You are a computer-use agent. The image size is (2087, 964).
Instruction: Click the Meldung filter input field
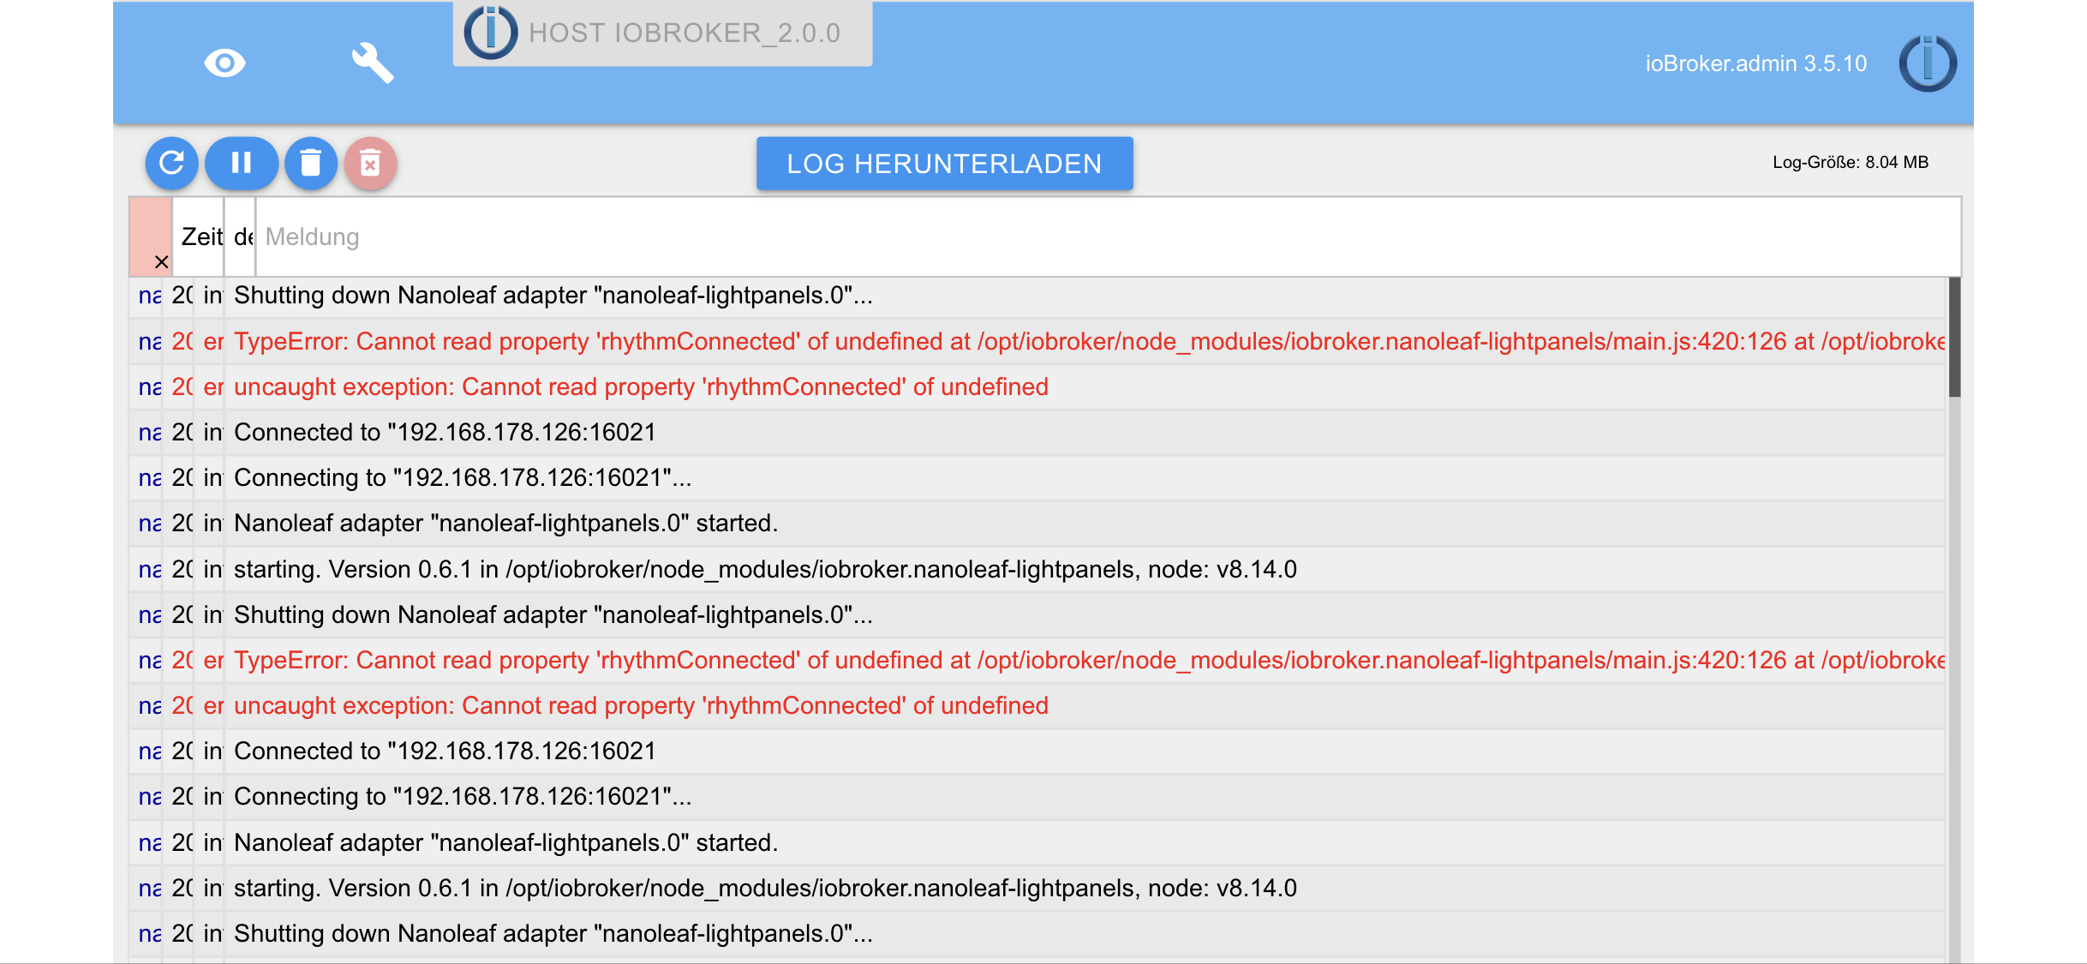click(x=1108, y=237)
